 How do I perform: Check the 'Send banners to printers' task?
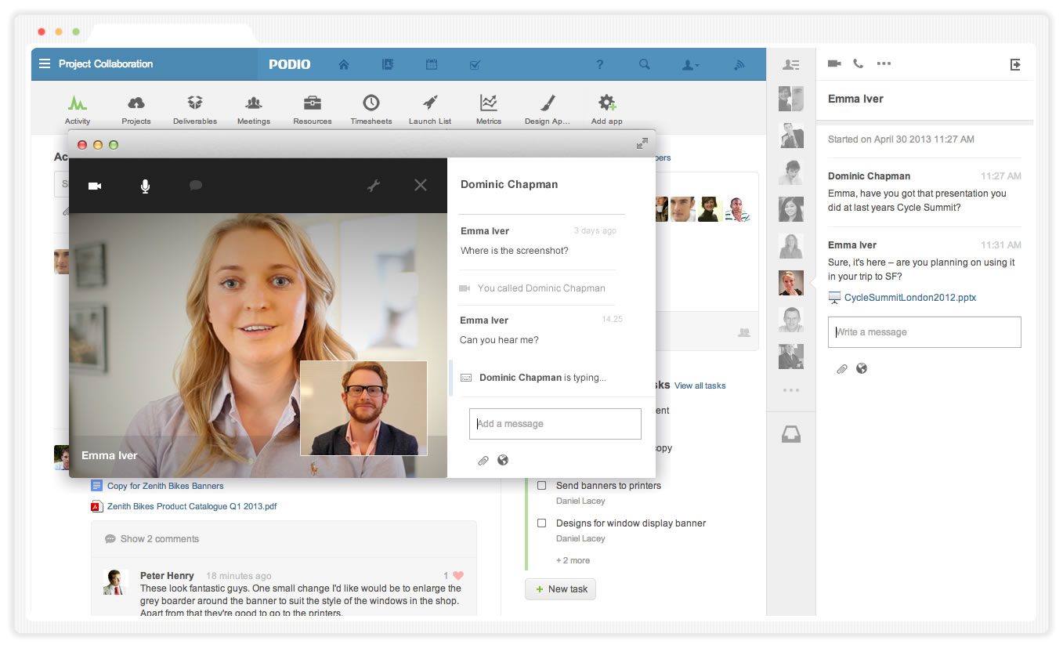[541, 486]
